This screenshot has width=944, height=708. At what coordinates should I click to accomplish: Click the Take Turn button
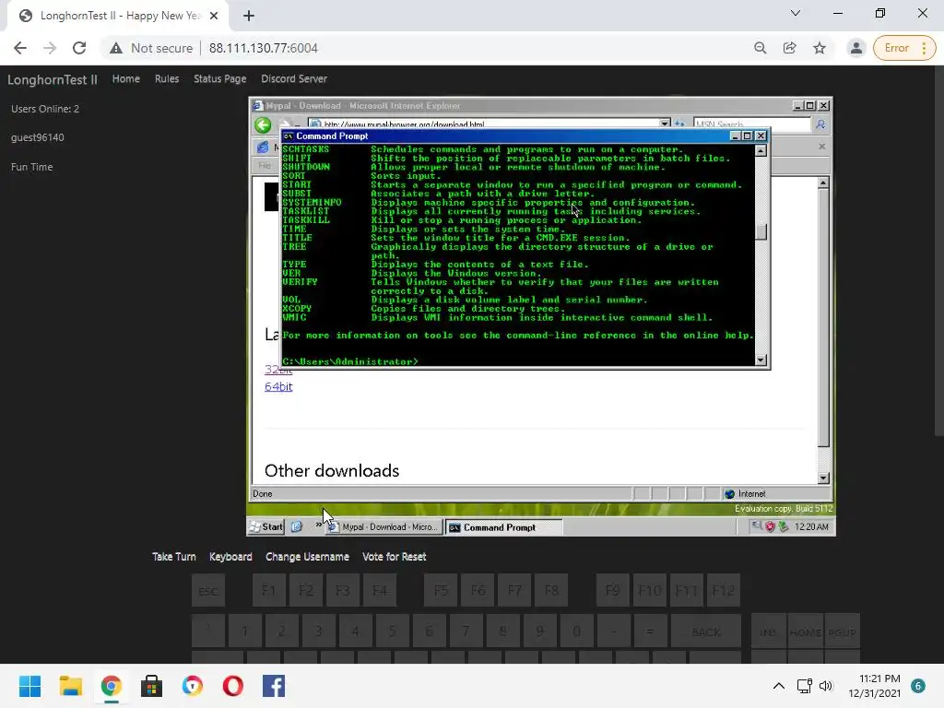[174, 557]
